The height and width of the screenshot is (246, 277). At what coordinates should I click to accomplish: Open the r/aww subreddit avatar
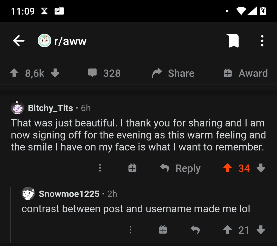click(44, 41)
